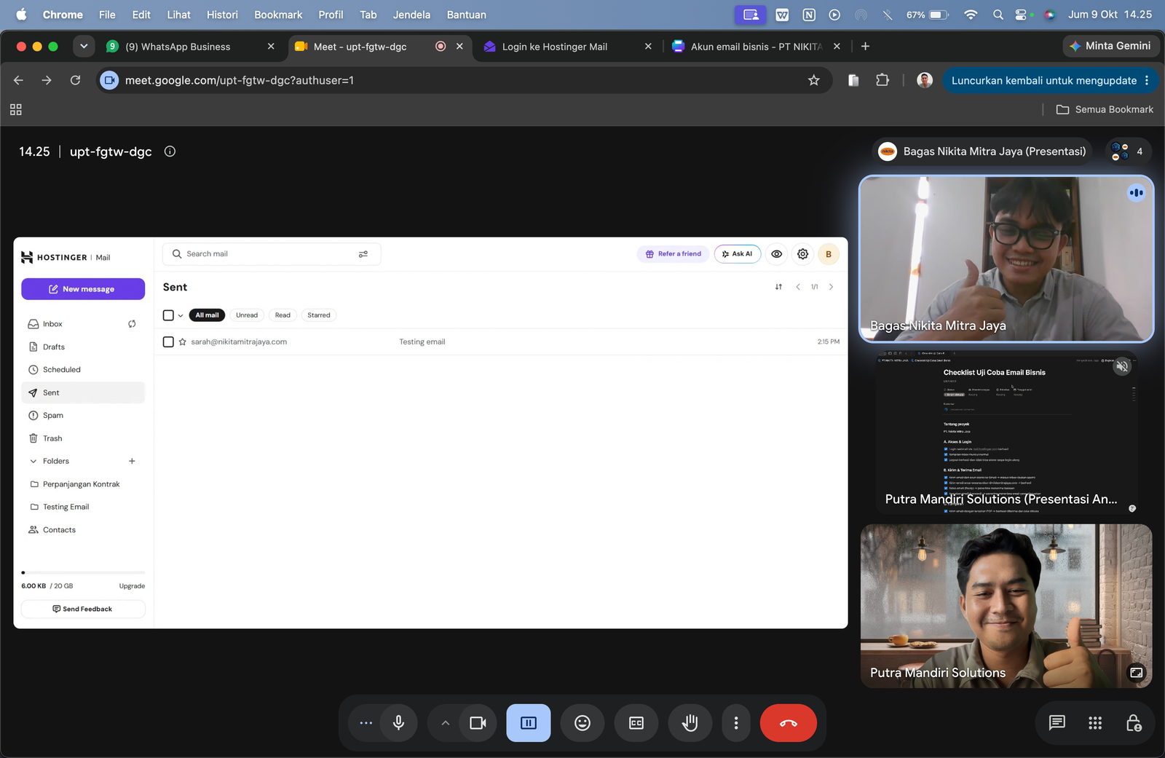The image size is (1165, 758).
Task: Show meeting details info icon
Action: pyautogui.click(x=170, y=151)
